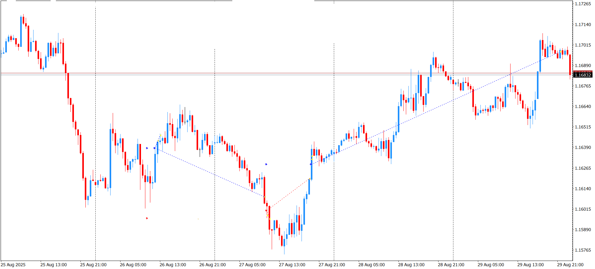
Task: Click the 28 Aug 13:00 time label
Action: [411, 265]
